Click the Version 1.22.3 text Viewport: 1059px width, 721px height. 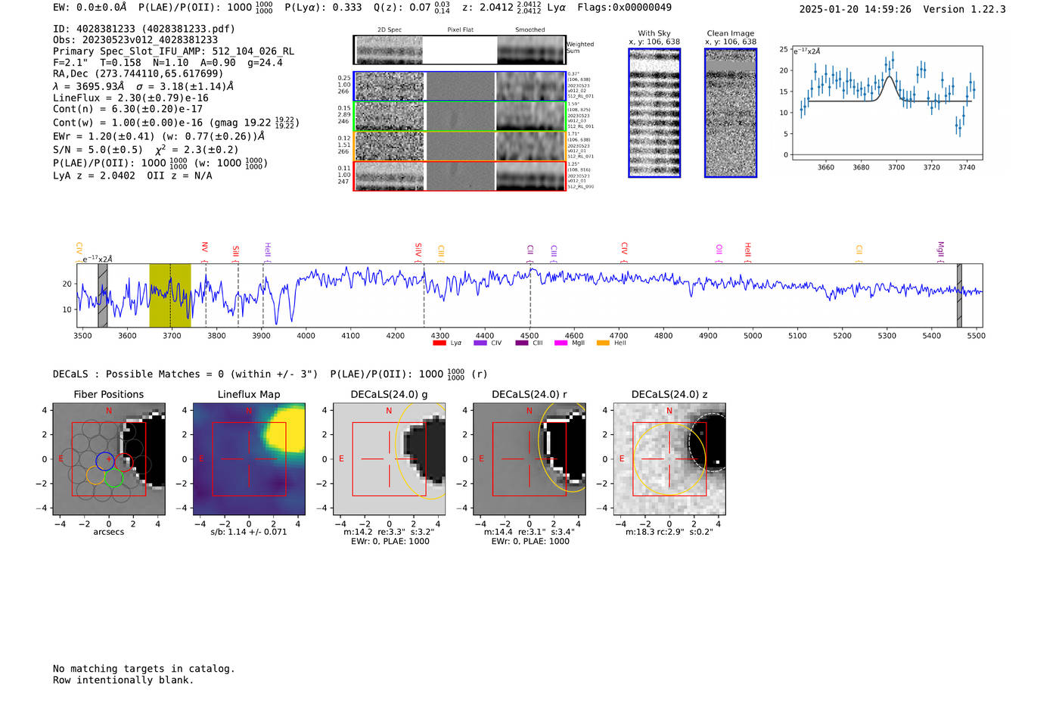click(x=964, y=9)
